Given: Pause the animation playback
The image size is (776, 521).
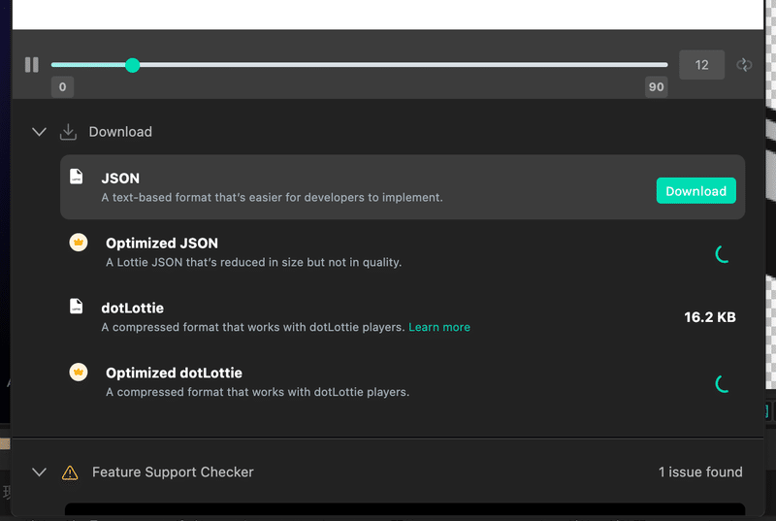Looking at the screenshot, I should [x=32, y=65].
